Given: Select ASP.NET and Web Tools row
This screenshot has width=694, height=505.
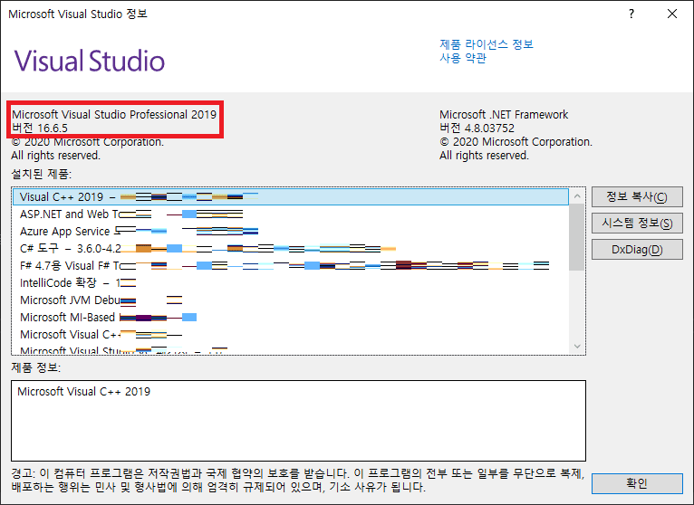Looking at the screenshot, I should (291, 214).
